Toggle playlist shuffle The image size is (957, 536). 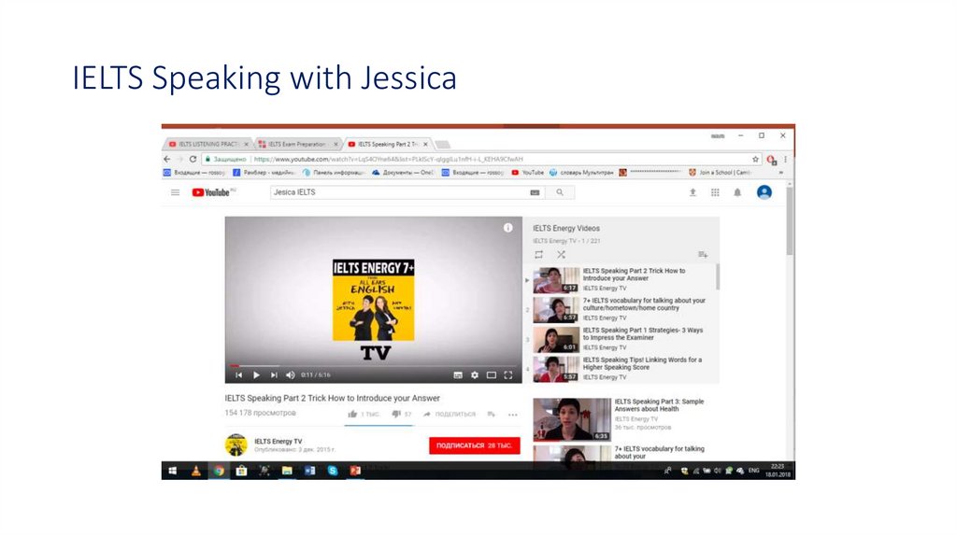tap(561, 254)
